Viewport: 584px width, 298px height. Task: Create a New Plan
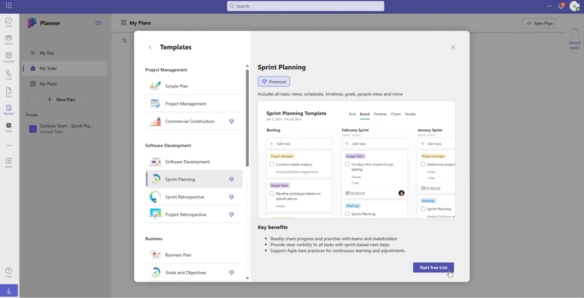point(538,23)
